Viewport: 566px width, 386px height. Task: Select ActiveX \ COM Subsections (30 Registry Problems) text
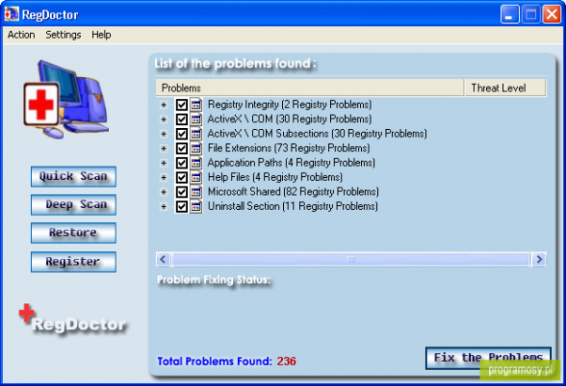pyautogui.click(x=317, y=134)
